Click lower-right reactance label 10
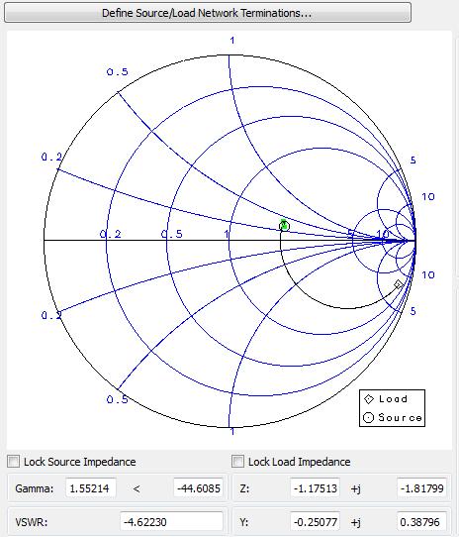 [428, 274]
